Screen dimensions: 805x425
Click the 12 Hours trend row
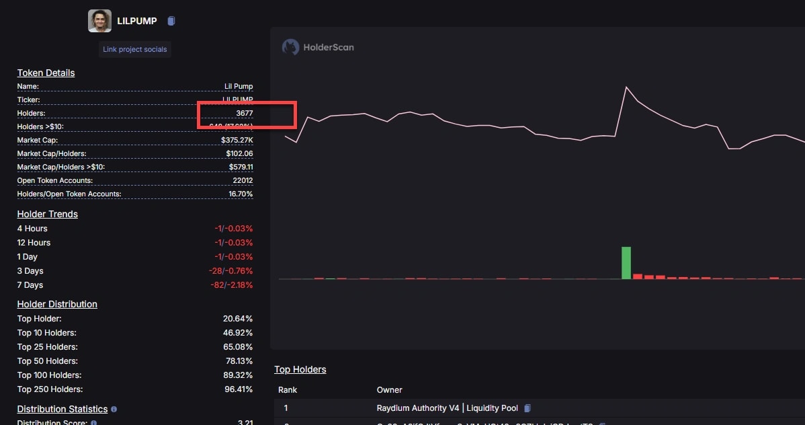point(135,243)
